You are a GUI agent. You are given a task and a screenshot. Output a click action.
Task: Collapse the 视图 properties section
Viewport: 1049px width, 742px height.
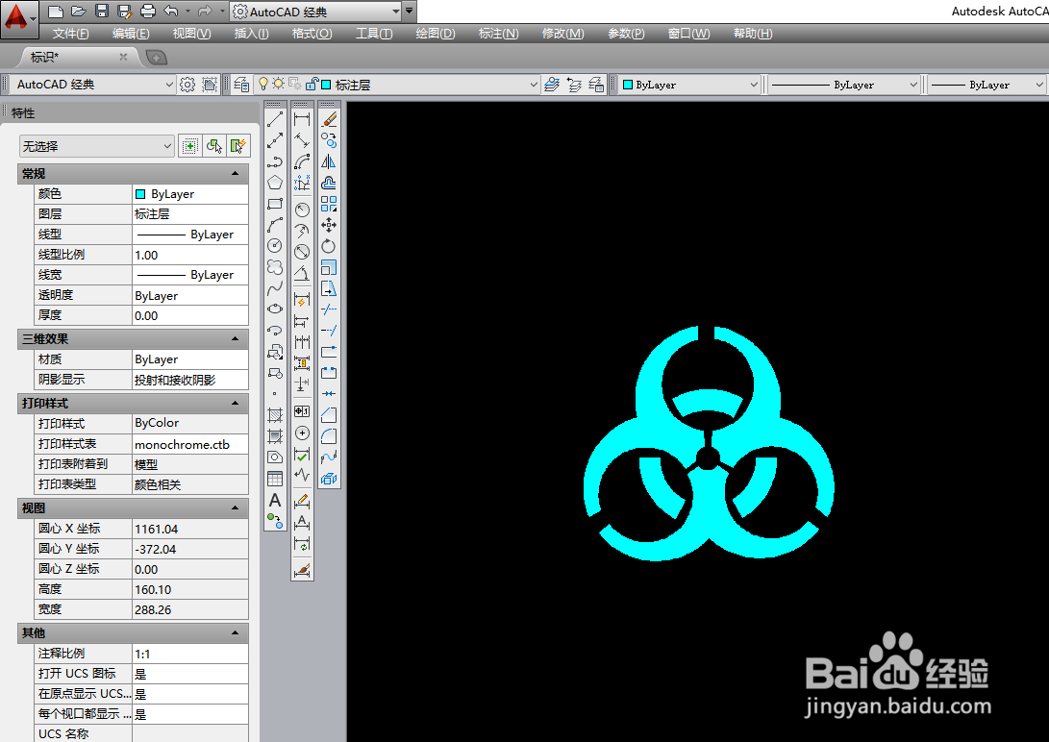coord(235,508)
